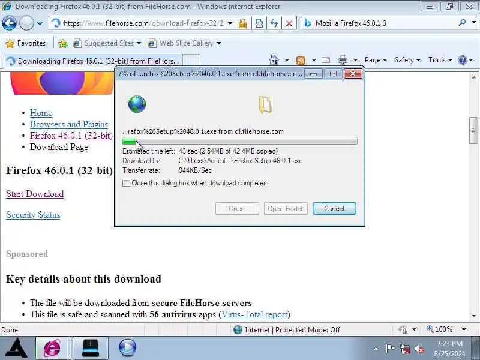Click the scrollbar down arrow
The width and height of the screenshot is (480, 360).
tap(474, 316)
